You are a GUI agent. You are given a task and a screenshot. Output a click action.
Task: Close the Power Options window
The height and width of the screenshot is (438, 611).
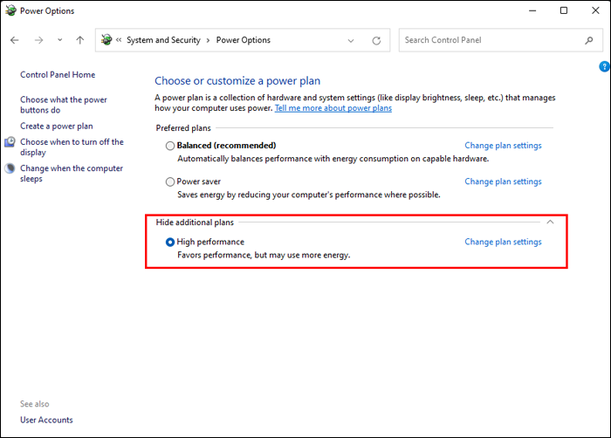[595, 10]
